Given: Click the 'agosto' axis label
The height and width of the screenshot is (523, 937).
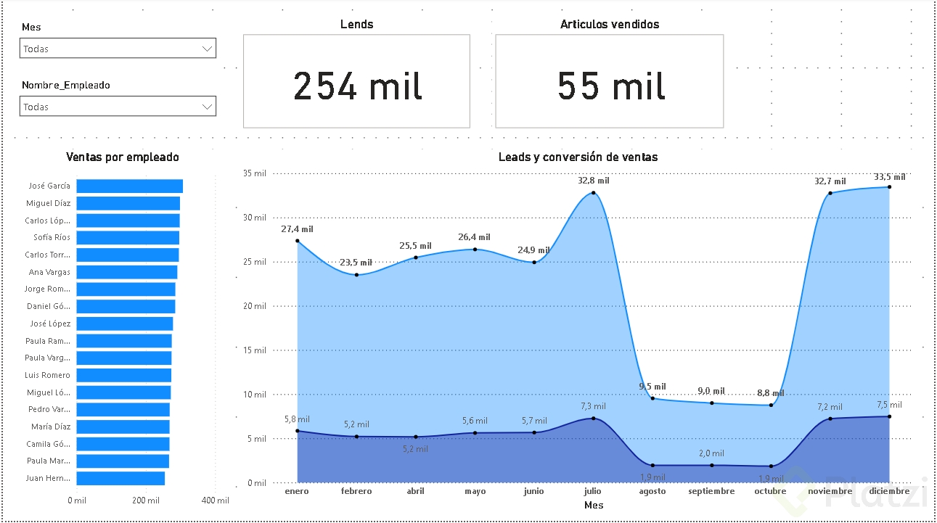Looking at the screenshot, I should pos(652,491).
